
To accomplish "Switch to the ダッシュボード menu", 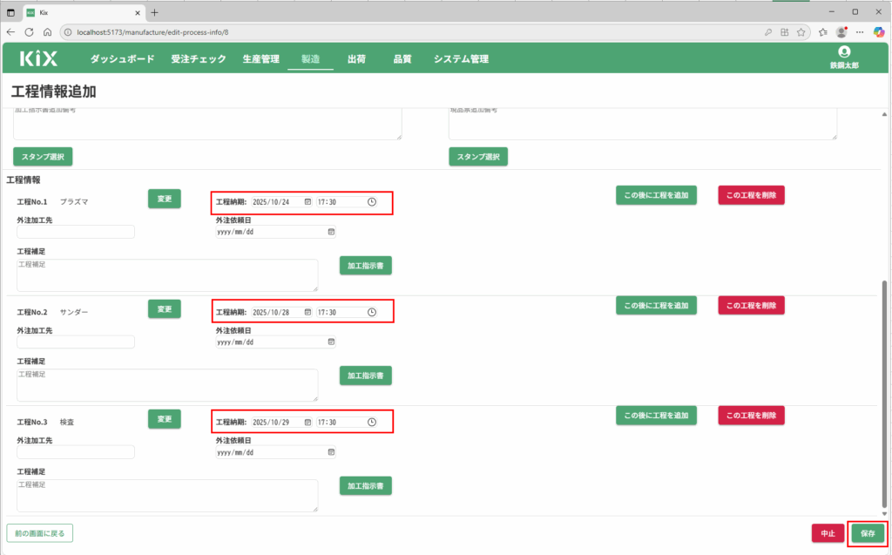I will (122, 59).
